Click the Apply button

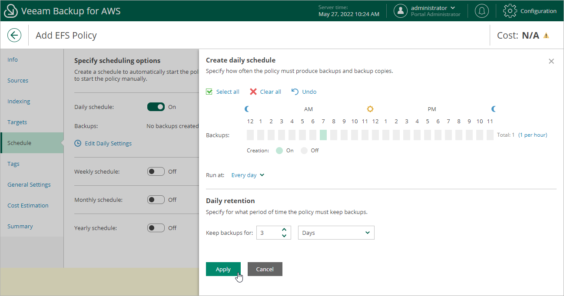pos(223,269)
